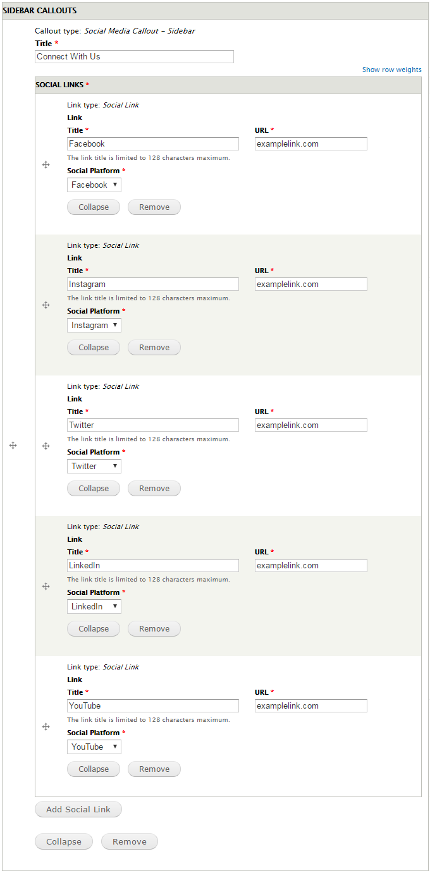Click the drag handle beside the Twitter link row
Image resolution: width=430 pixels, height=873 pixels.
(x=46, y=446)
